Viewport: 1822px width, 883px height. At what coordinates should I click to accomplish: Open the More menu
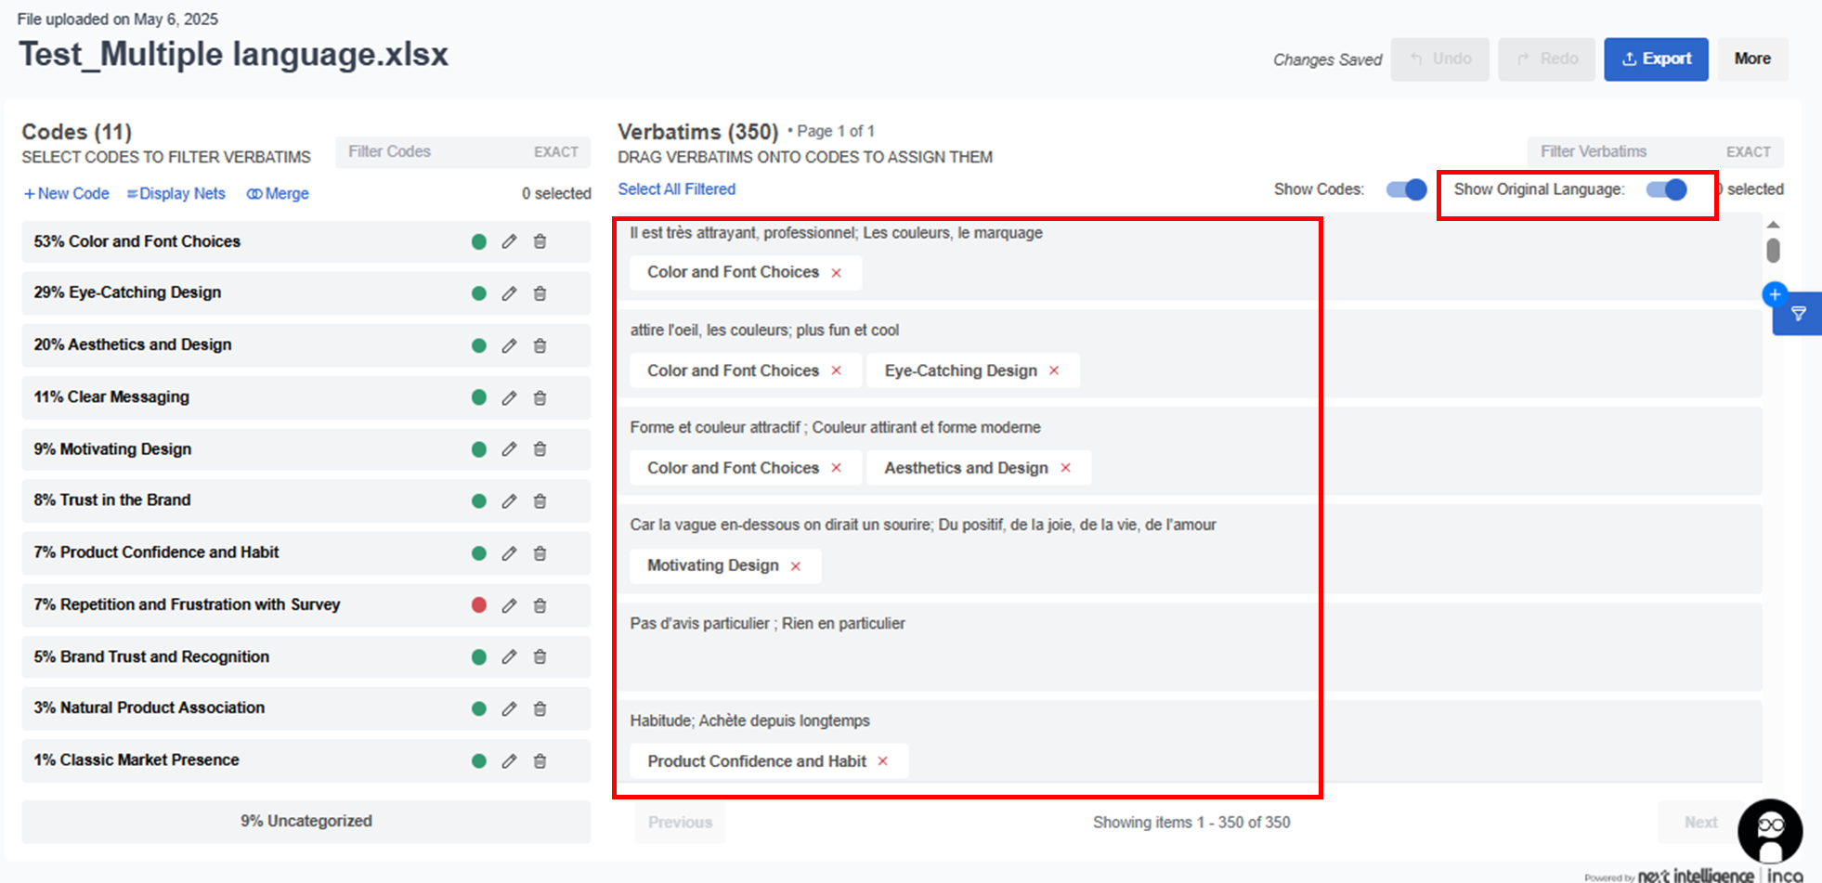1751,58
